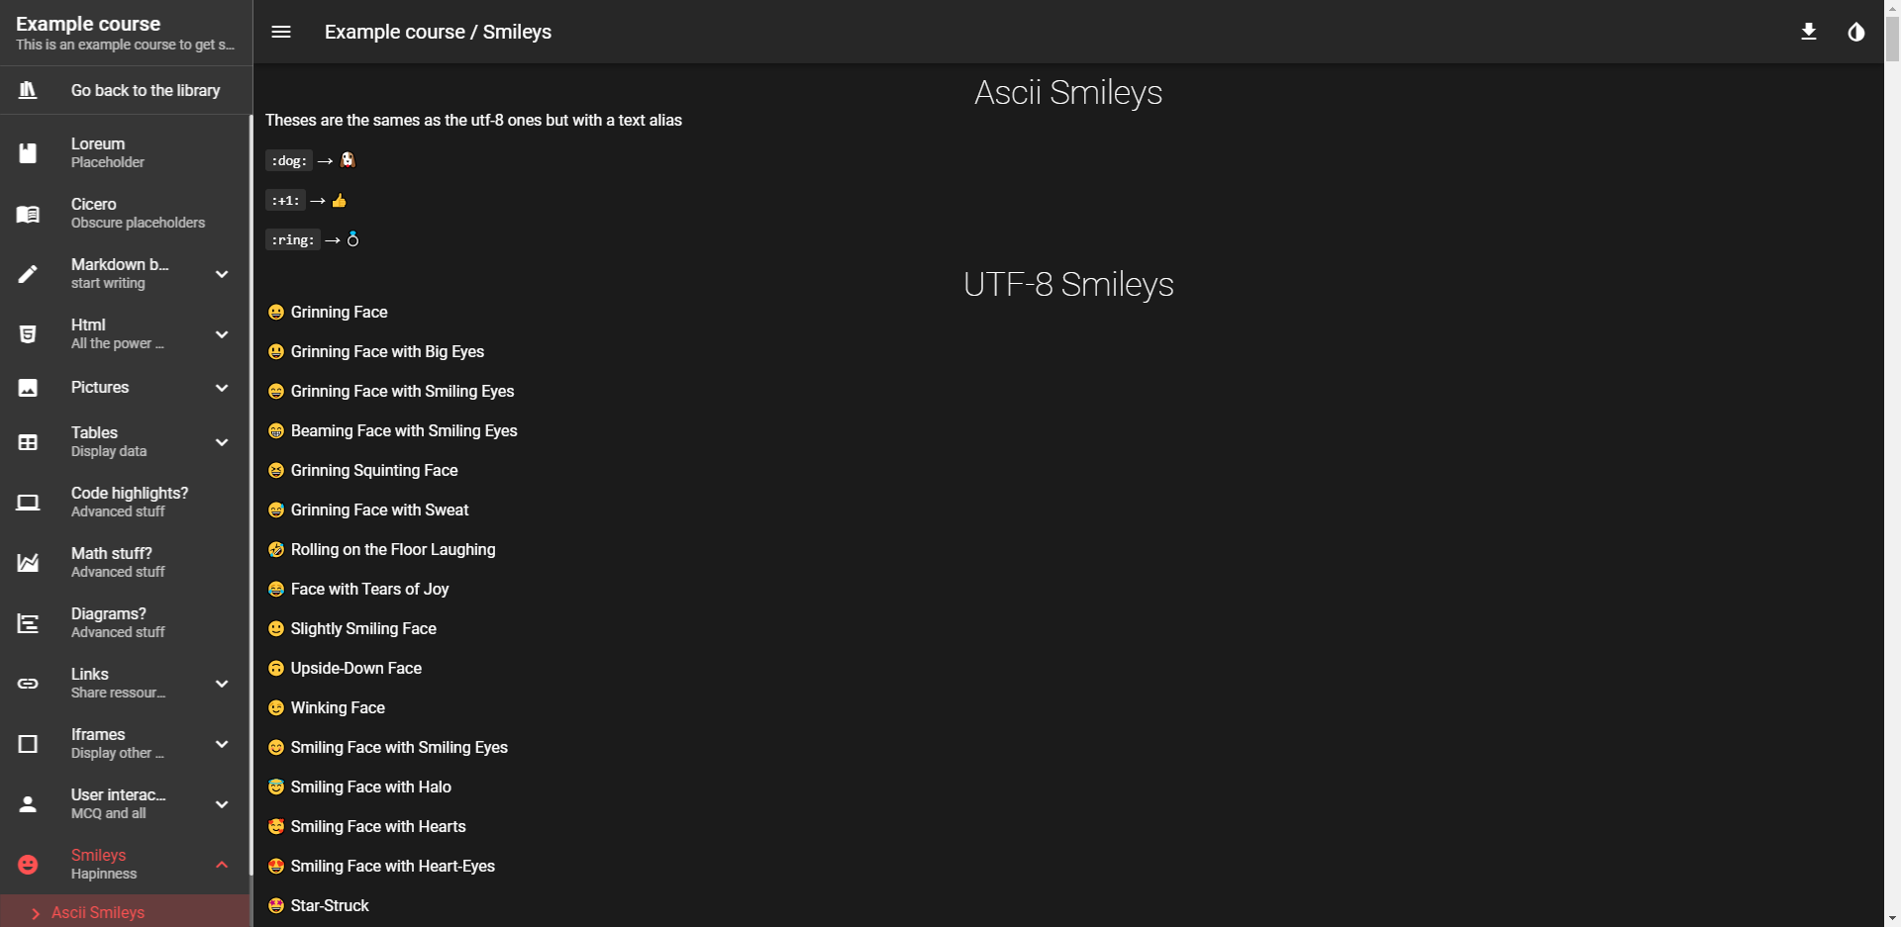The height and width of the screenshot is (927, 1901).
Task: Toggle the sidebar with the hamburger menu
Action: point(281,31)
